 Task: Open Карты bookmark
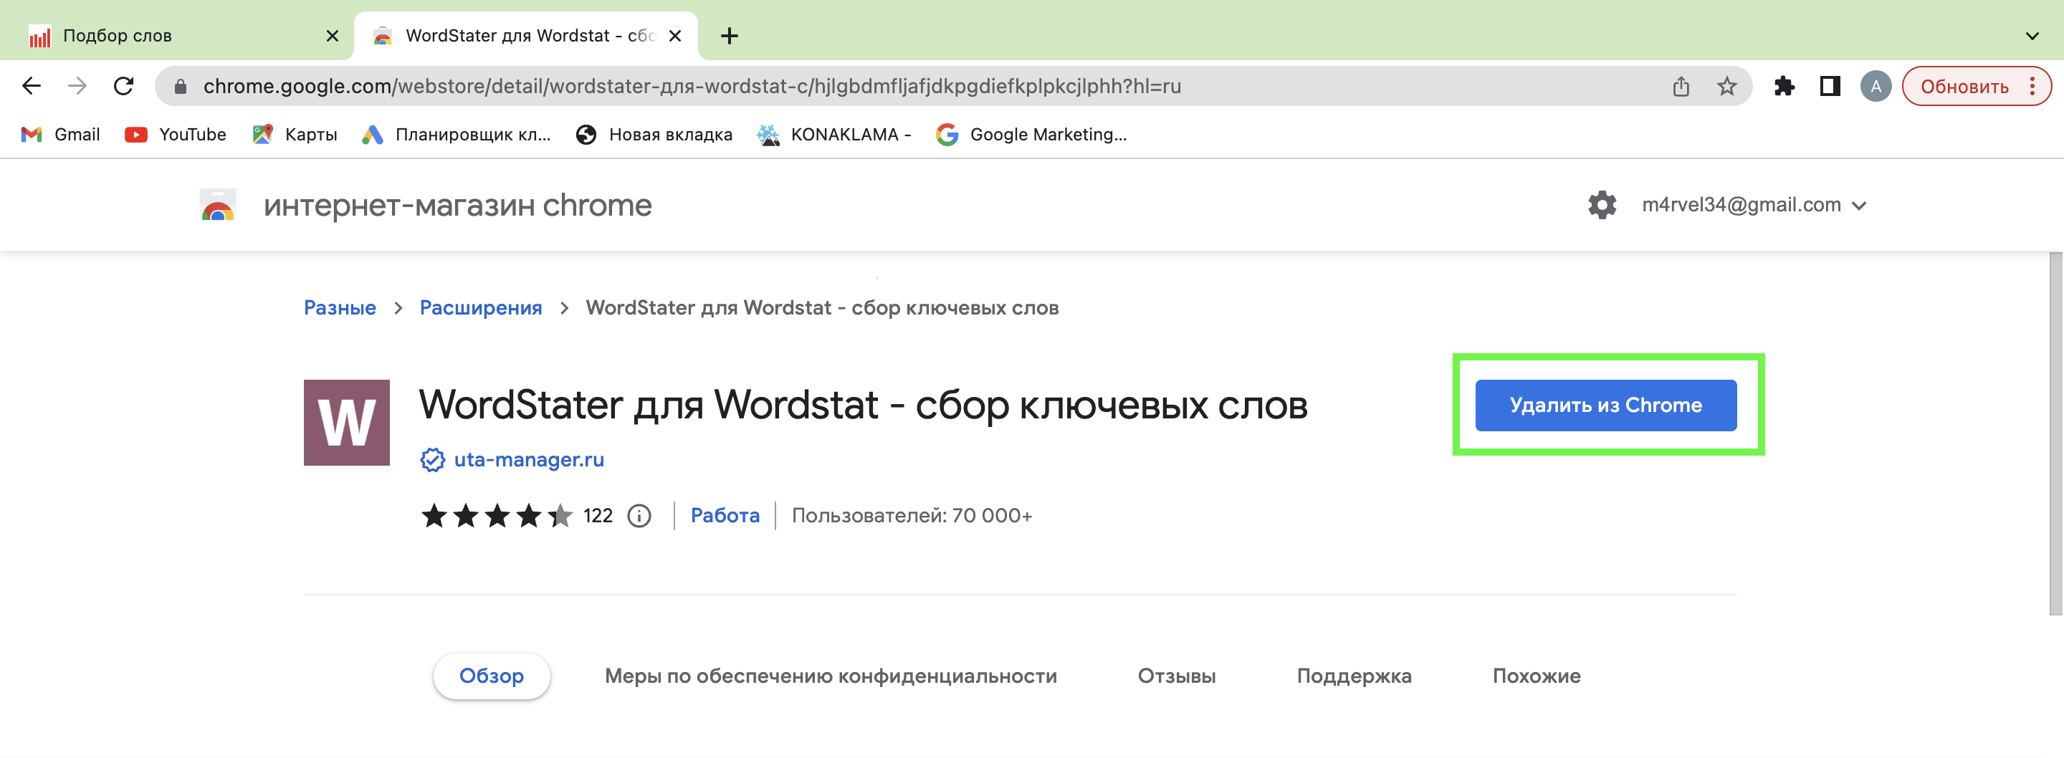pyautogui.click(x=295, y=134)
